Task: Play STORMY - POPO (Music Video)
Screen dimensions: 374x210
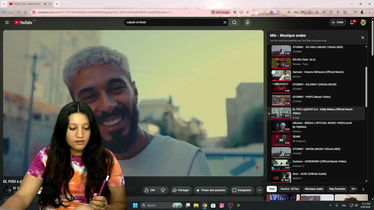Action: point(318,100)
